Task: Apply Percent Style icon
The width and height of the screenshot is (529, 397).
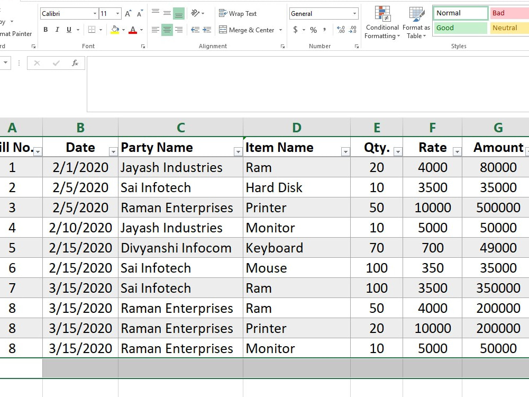Action: click(x=313, y=30)
